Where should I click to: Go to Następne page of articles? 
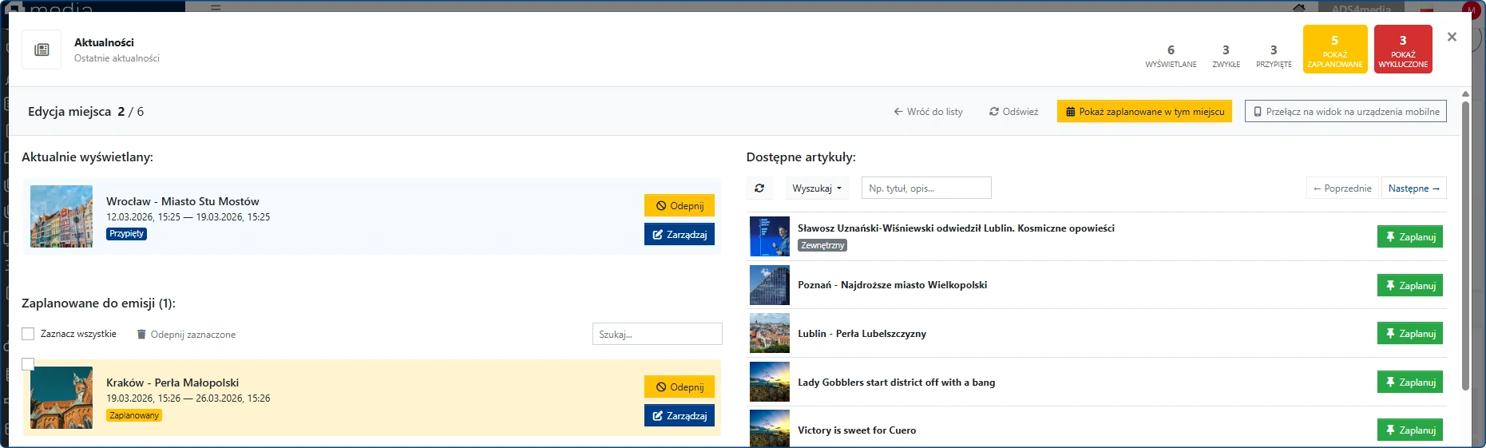(x=1413, y=188)
